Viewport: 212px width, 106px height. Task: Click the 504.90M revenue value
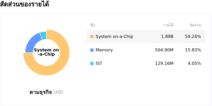pos(164,50)
